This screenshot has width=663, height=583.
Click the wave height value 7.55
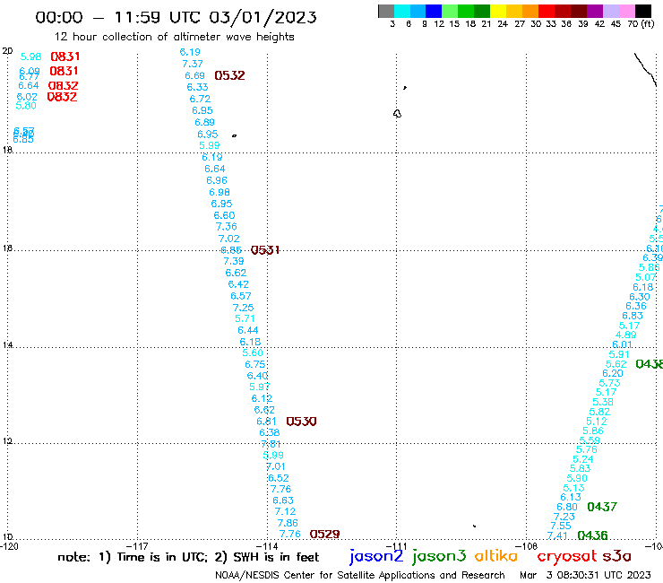pyautogui.click(x=561, y=526)
